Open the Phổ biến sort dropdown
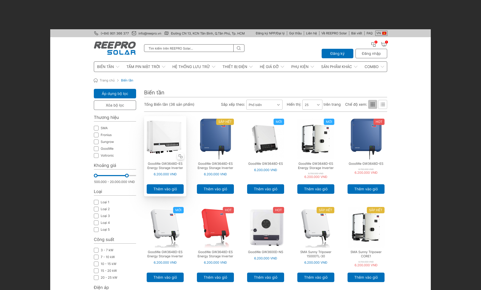481x290 pixels. pos(264,105)
